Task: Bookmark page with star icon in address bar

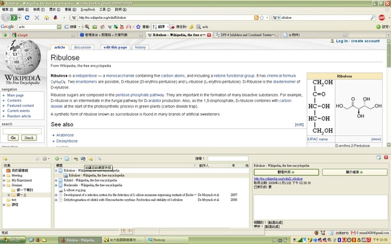Action: 262,18
